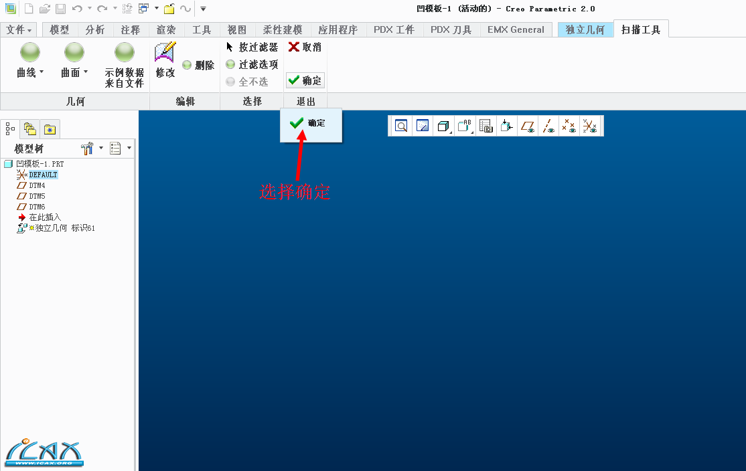
Task: Toggle coordinate system display in view toolbar
Action: click(590, 126)
